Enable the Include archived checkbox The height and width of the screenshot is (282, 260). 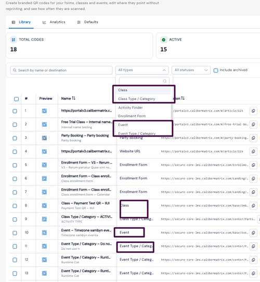tap(216, 70)
